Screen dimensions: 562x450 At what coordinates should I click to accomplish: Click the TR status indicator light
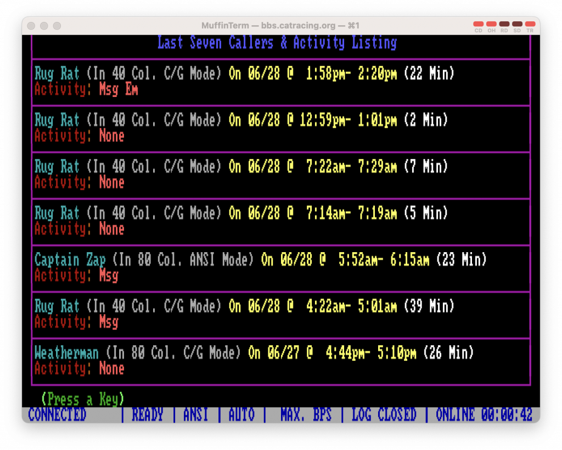coord(530,24)
